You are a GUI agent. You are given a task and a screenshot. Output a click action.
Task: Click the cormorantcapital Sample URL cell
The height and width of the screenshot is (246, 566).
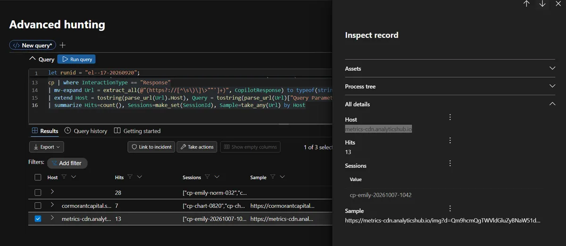(x=282, y=206)
